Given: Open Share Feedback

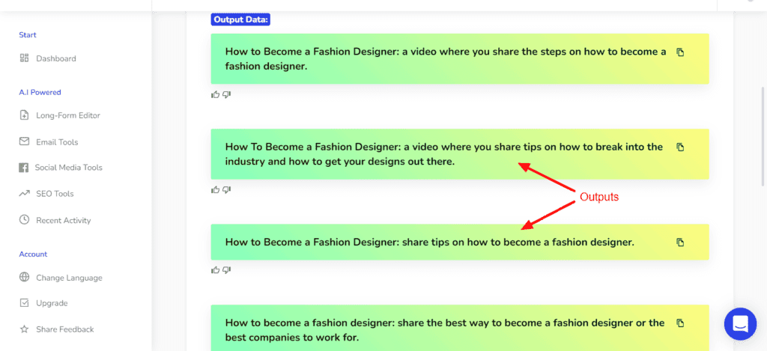Looking at the screenshot, I should (64, 329).
